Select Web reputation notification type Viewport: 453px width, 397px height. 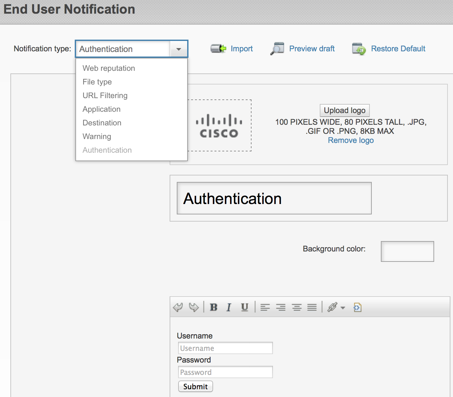pos(109,68)
